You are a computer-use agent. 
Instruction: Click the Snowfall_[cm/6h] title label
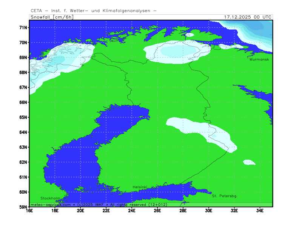click(x=52, y=17)
